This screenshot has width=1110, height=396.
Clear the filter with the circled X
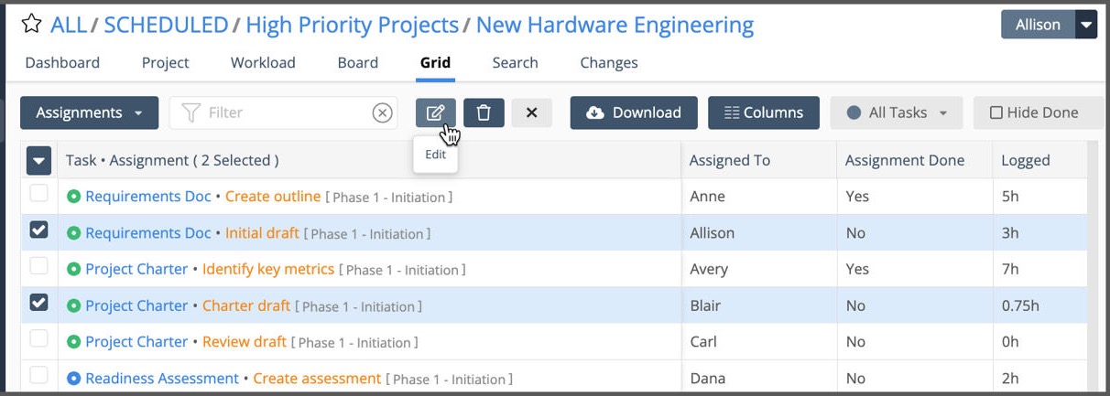coord(382,112)
